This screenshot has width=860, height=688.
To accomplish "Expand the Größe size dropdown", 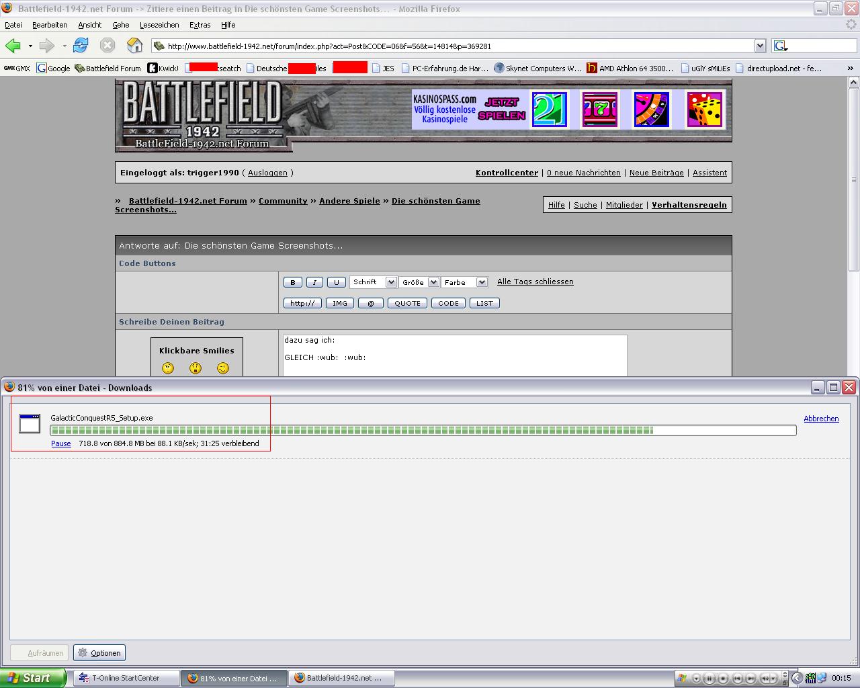I will 419,283.
